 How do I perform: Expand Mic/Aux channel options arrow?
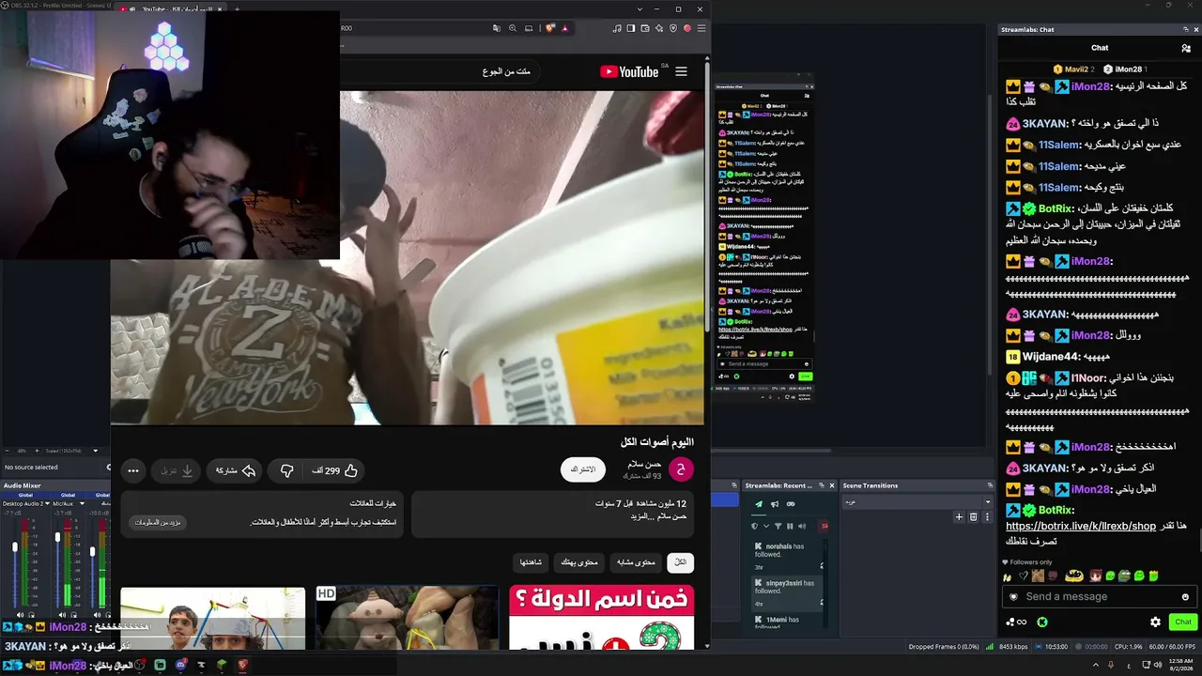click(82, 503)
